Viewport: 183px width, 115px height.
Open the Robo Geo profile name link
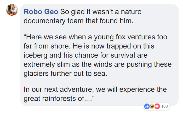[41, 12]
